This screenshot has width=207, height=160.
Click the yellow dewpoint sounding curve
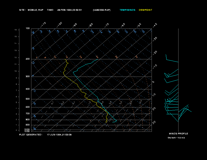(x=80, y=89)
